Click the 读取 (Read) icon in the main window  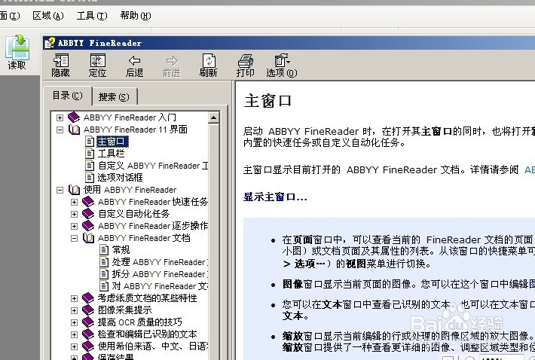(17, 52)
